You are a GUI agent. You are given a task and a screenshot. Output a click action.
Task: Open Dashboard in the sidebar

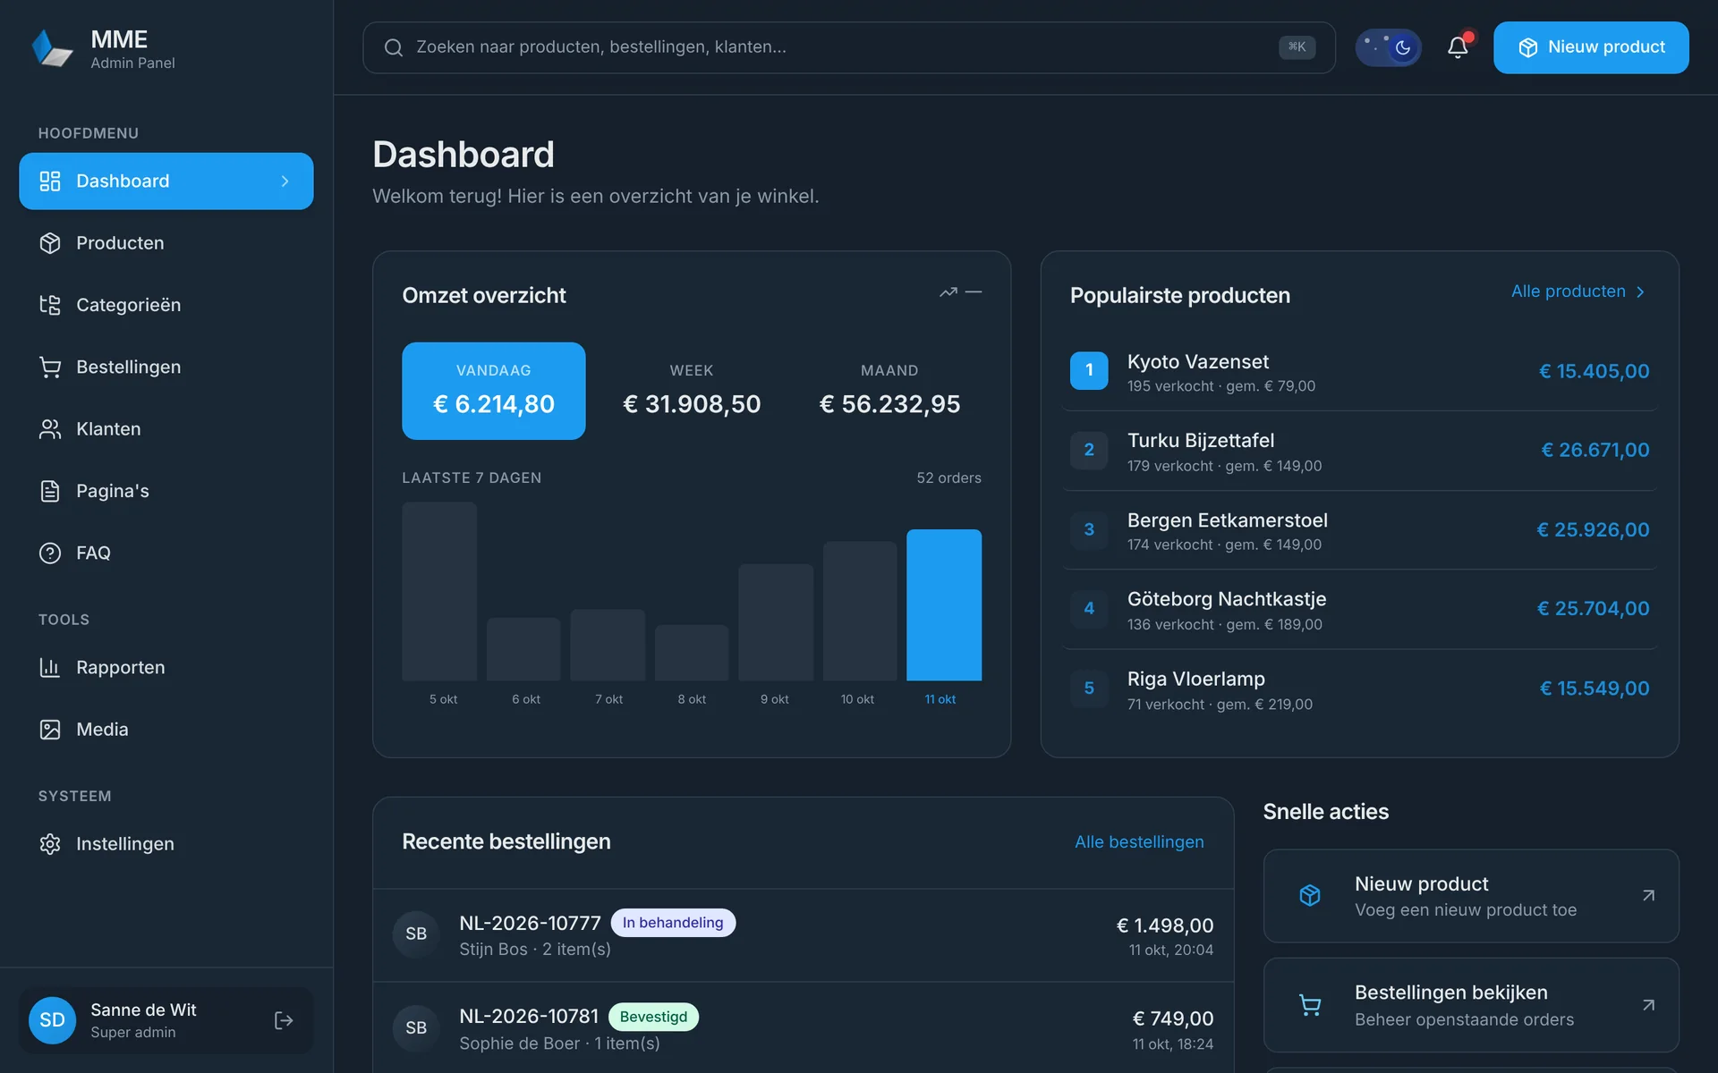click(x=166, y=182)
